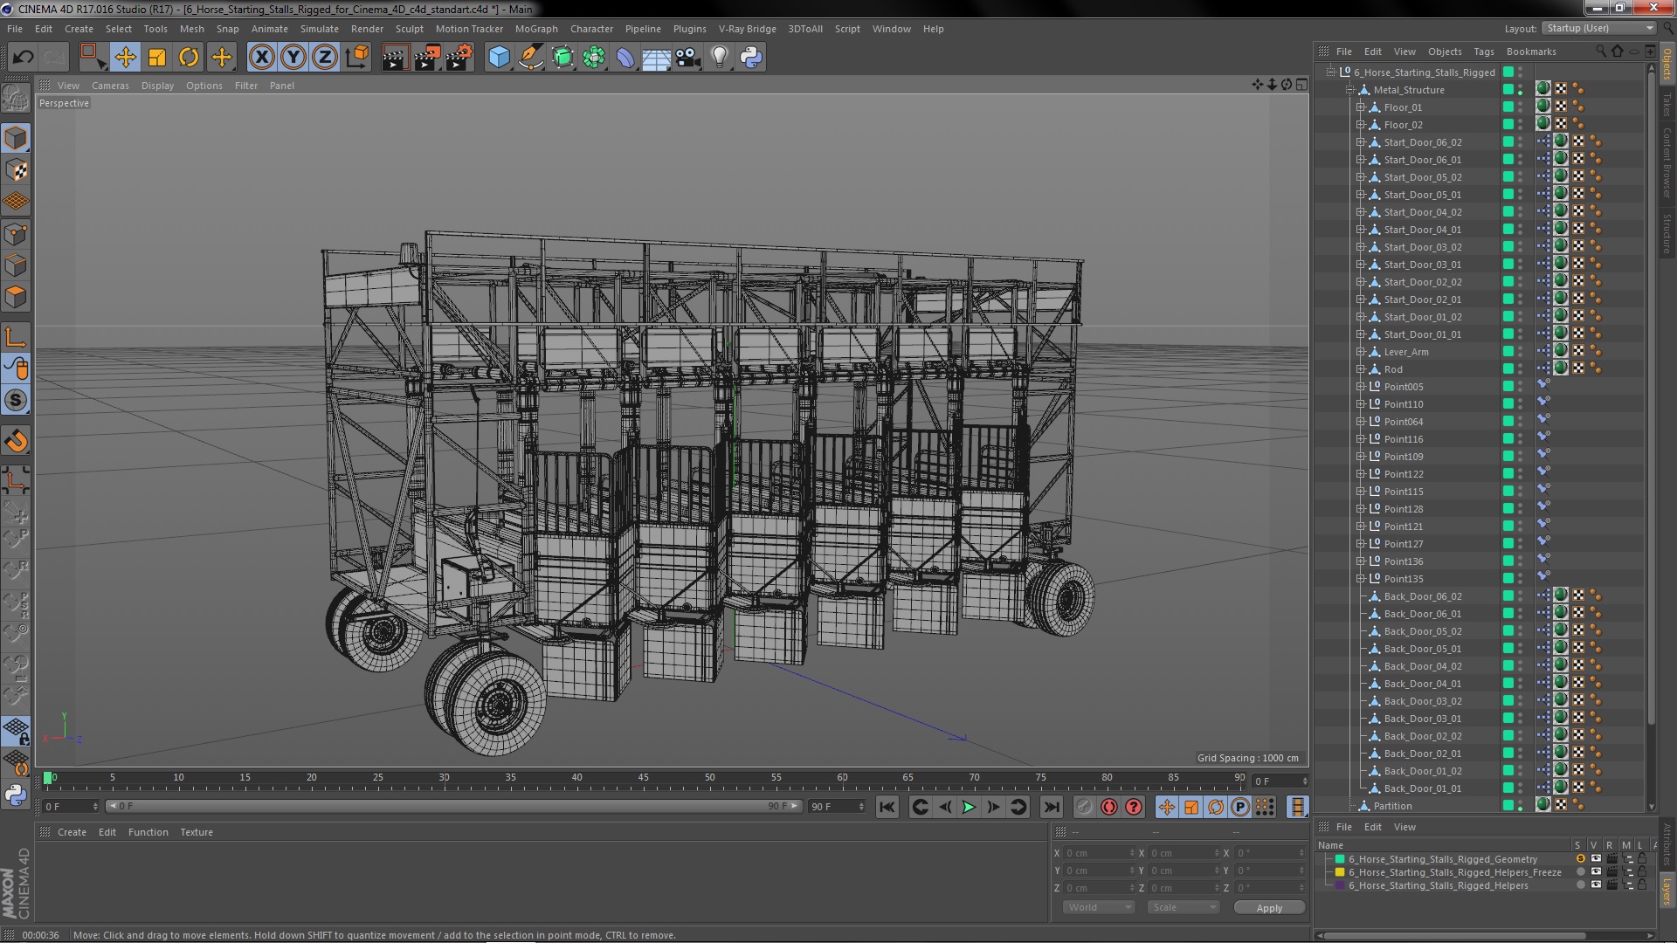Toggle Rotation keyframe recording

pyautogui.click(x=1216, y=807)
